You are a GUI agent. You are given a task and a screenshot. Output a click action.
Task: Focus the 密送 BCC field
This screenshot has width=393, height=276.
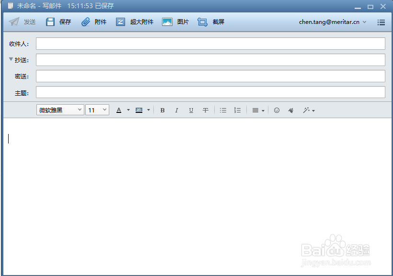point(210,76)
